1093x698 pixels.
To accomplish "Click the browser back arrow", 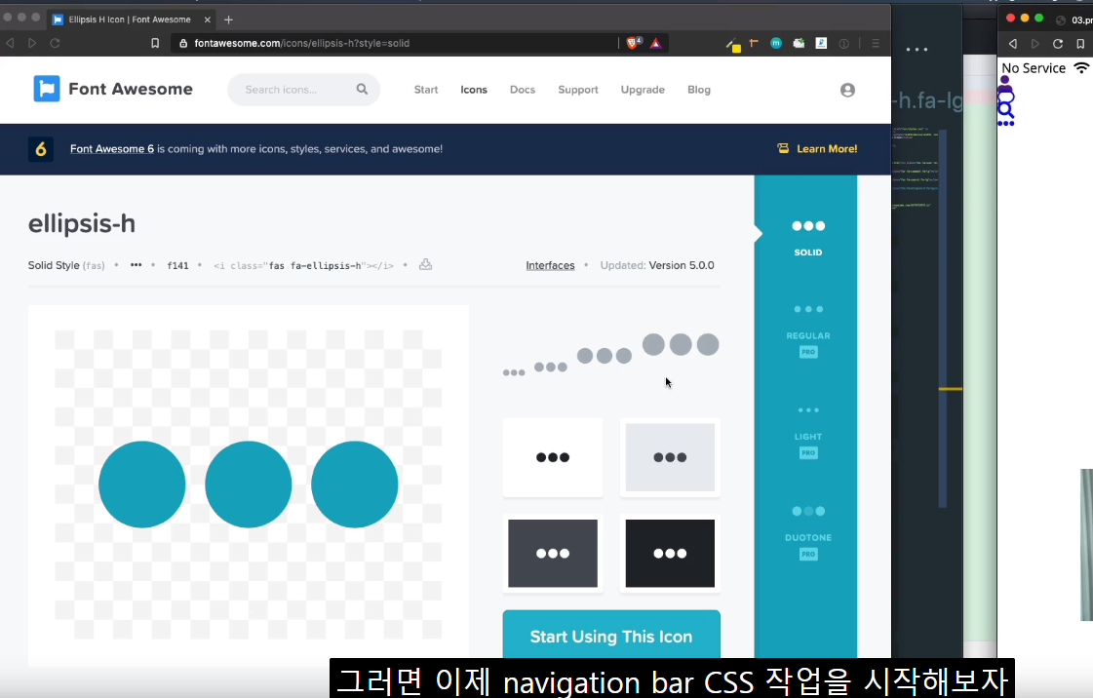I will pyautogui.click(x=11, y=43).
